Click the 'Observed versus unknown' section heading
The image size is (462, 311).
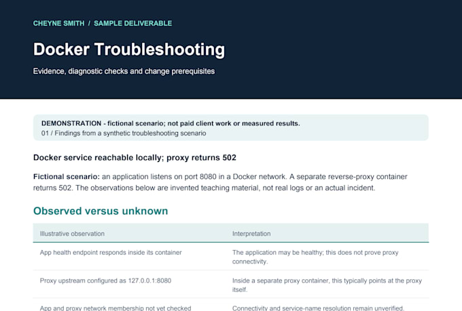click(x=101, y=211)
